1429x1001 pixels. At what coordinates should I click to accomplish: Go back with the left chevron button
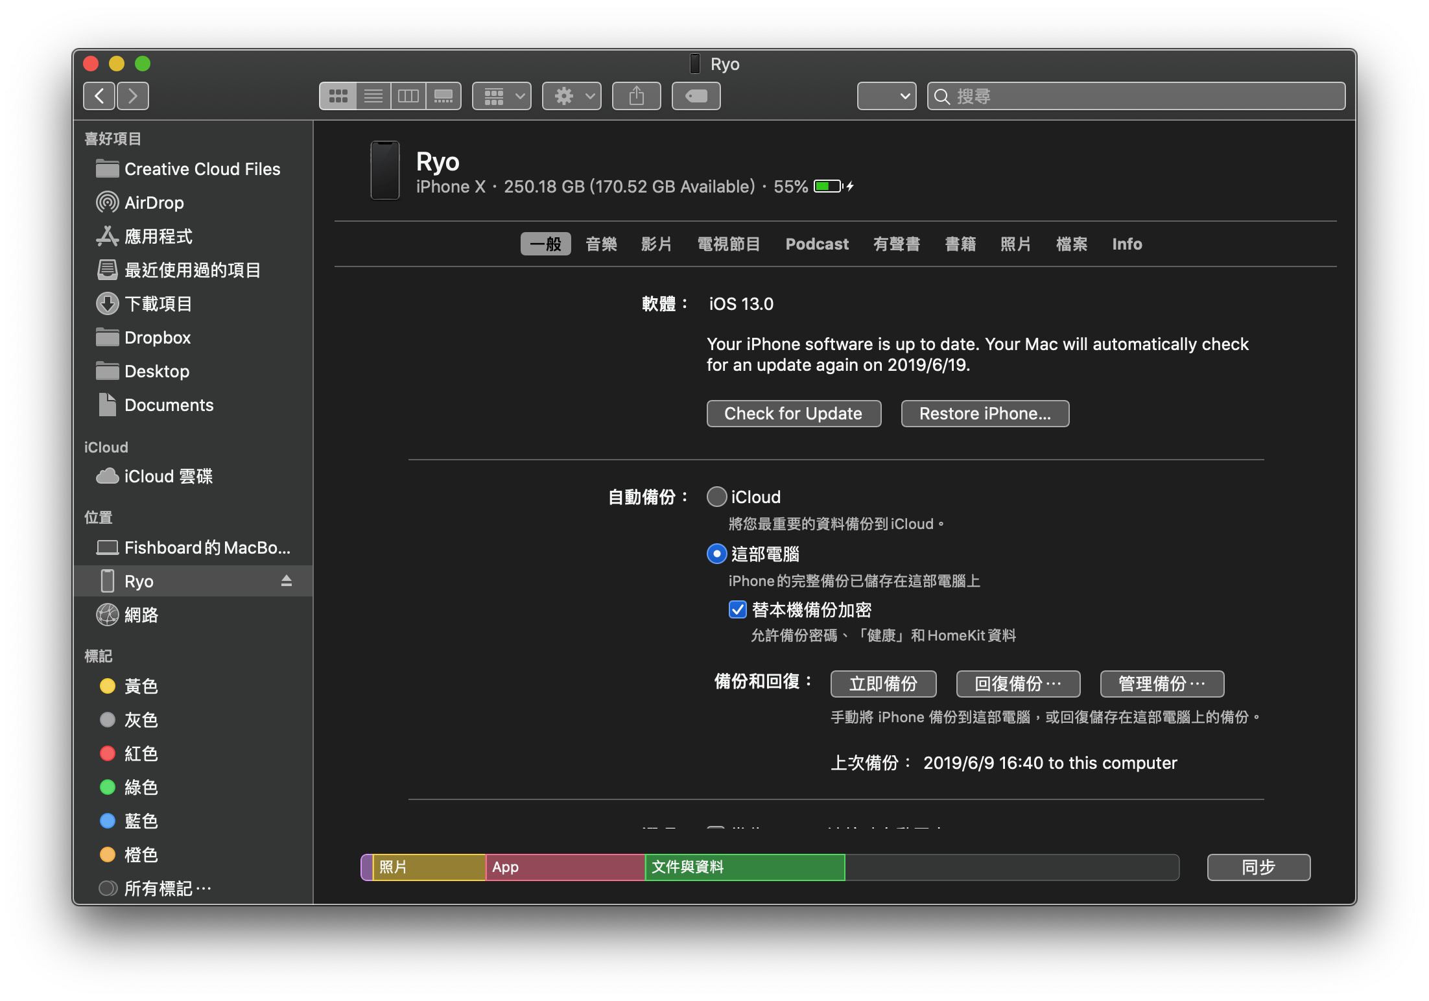(99, 96)
